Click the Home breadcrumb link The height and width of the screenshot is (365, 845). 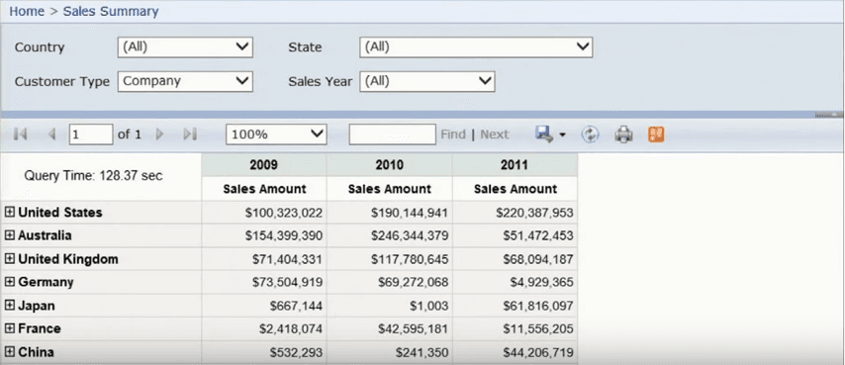(x=27, y=11)
